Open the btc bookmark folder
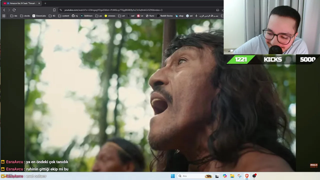The width and height of the screenshot is (320, 180). pyautogui.click(x=14, y=16)
